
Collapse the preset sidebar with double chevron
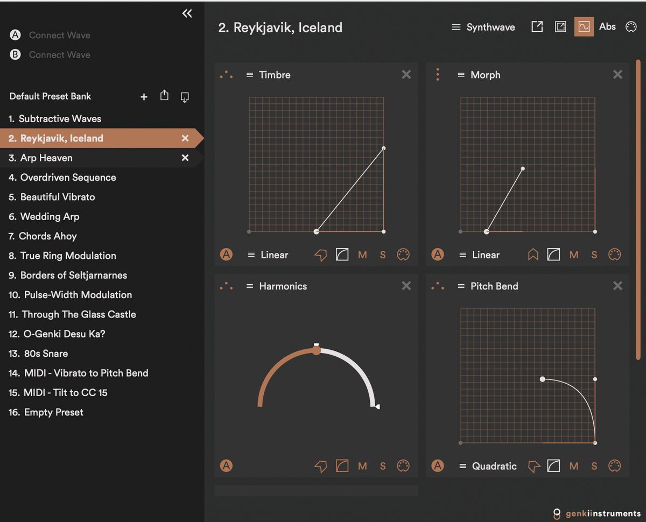(x=187, y=13)
